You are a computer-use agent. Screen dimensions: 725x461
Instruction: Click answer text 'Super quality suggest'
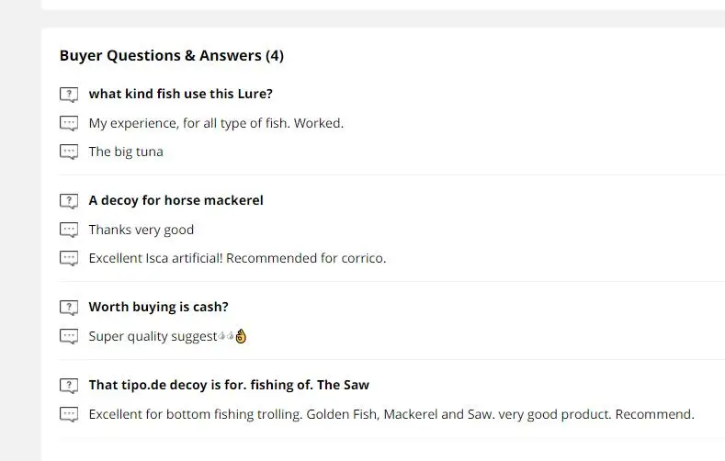click(x=153, y=336)
